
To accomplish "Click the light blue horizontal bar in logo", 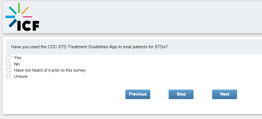I will pos(10,17).
